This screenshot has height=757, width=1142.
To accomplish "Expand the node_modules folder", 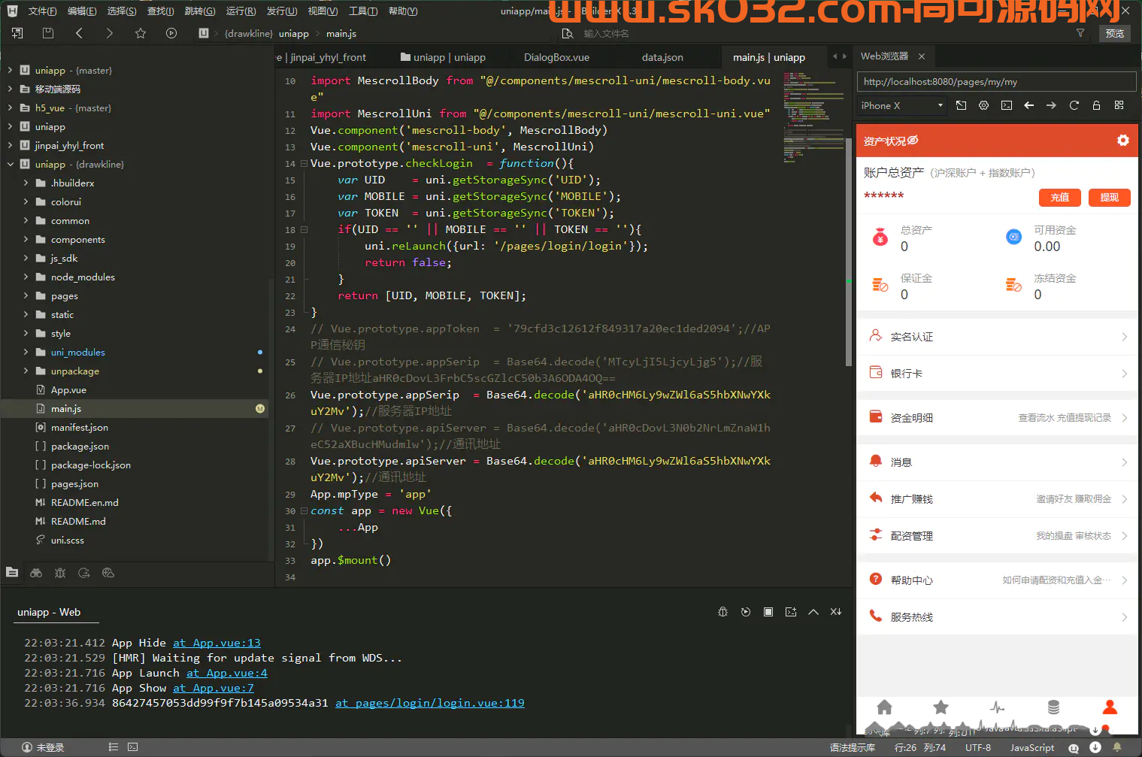I will coord(26,277).
